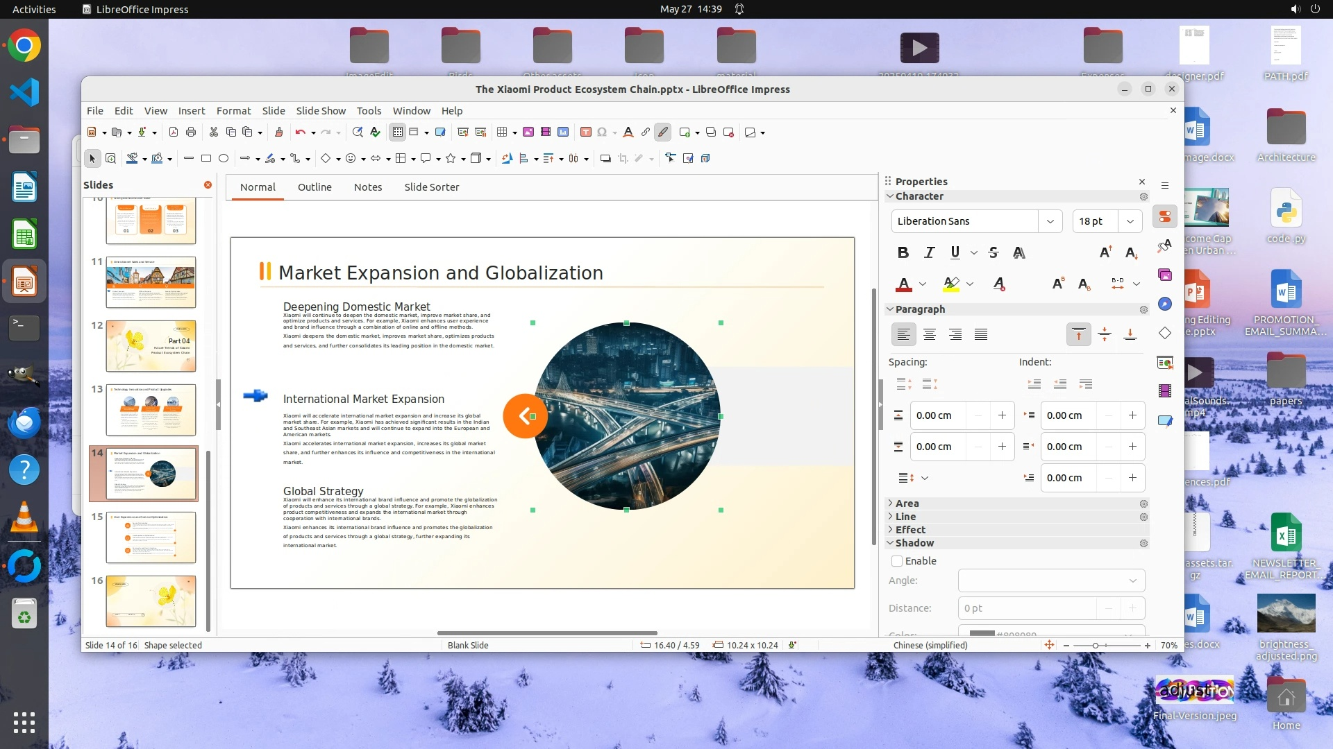
Task: Enable the Shadow checkbox
Action: [x=897, y=561]
